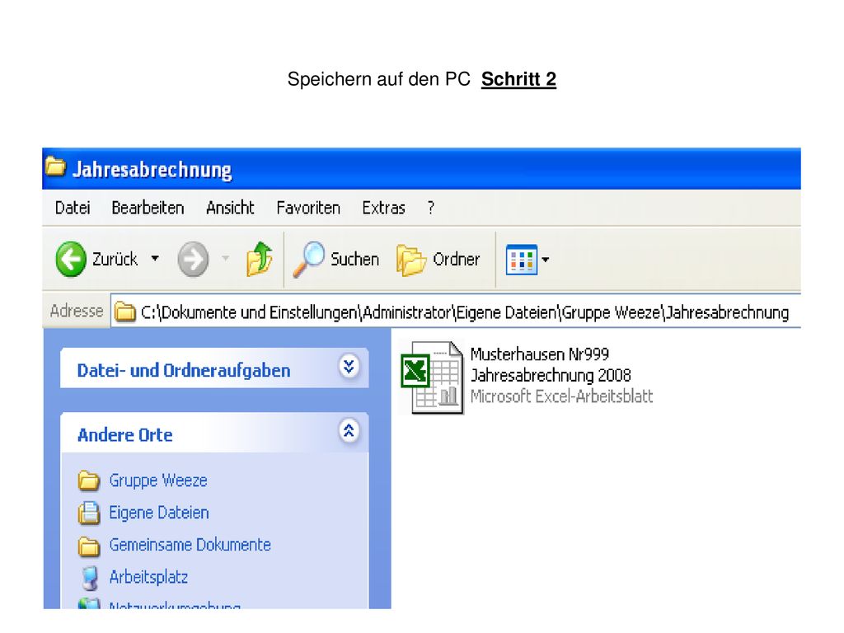Viewport: 844px width, 633px height.
Task: Click the Suchen magnifier icon
Action: coord(308,260)
